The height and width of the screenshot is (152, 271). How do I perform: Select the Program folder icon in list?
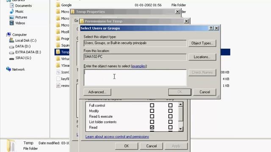(58, 38)
